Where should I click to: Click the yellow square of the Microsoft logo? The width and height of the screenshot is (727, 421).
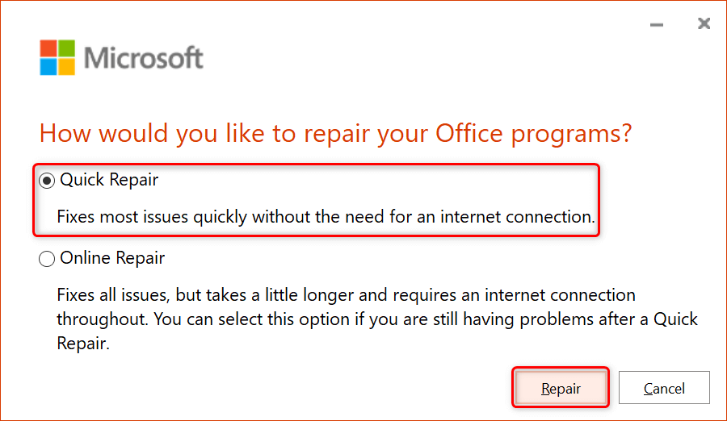click(66, 67)
